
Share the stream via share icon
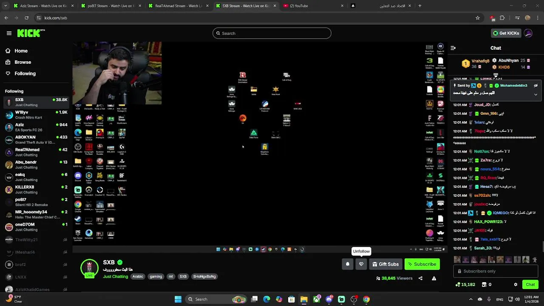pos(420,278)
